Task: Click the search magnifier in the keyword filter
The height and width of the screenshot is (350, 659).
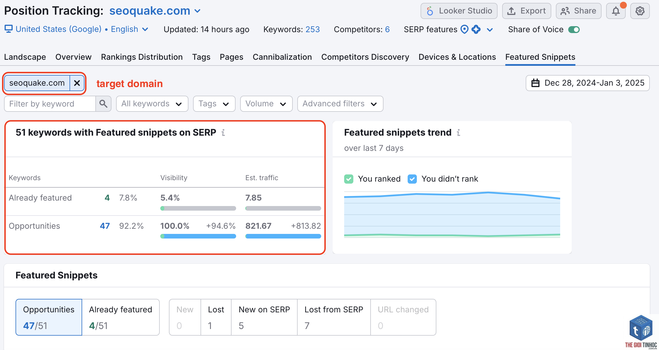Action: (x=103, y=104)
